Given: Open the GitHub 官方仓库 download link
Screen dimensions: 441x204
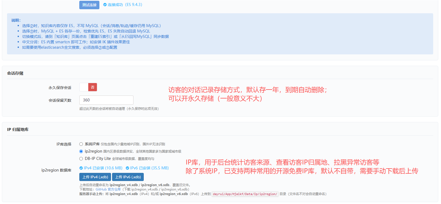Looking at the screenshot, I should [x=108, y=189].
